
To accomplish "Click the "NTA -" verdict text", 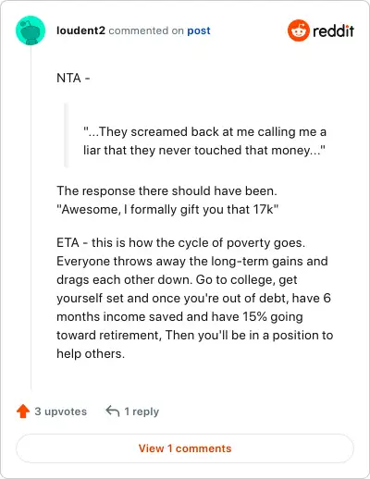I will pos(73,78).
